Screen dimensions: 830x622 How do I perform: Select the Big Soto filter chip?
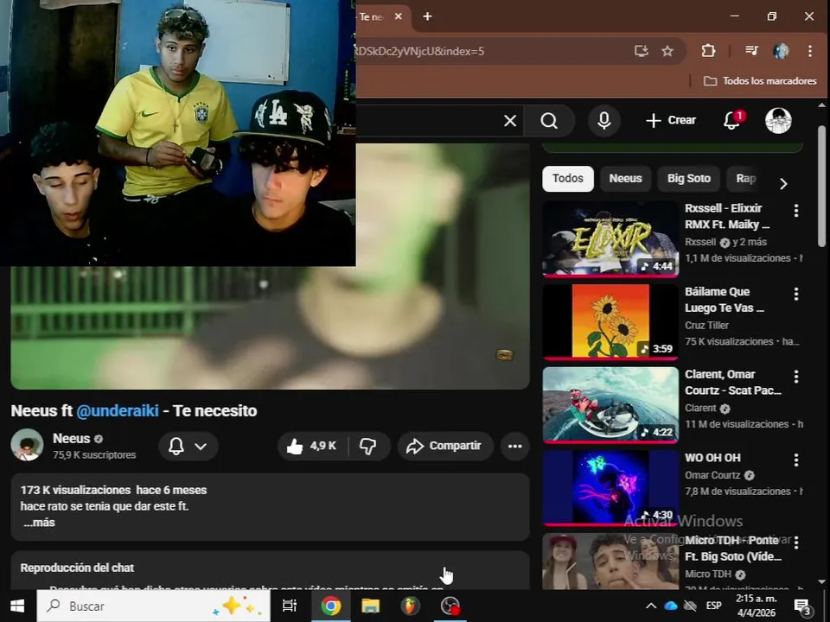click(x=689, y=179)
